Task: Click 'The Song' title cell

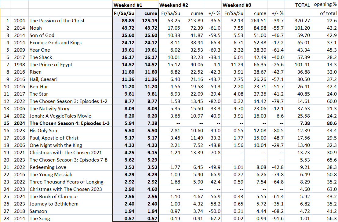Action: coord(70,219)
